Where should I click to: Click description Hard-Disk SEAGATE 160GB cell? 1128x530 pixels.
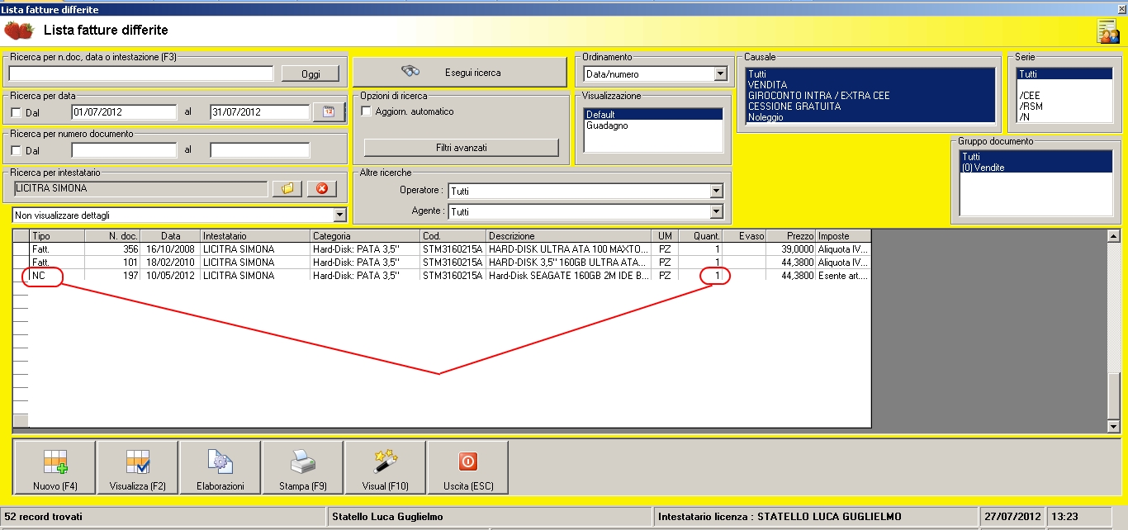tap(569, 275)
